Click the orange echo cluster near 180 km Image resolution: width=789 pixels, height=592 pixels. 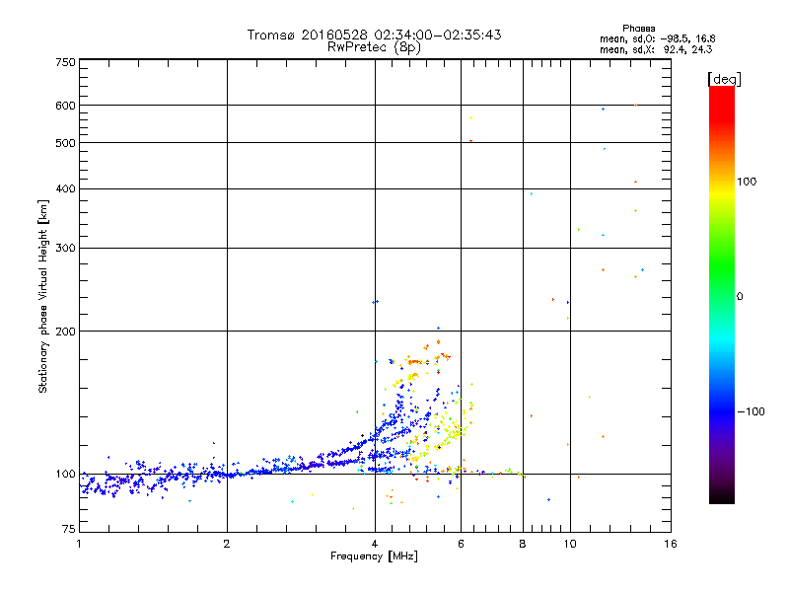(x=415, y=362)
